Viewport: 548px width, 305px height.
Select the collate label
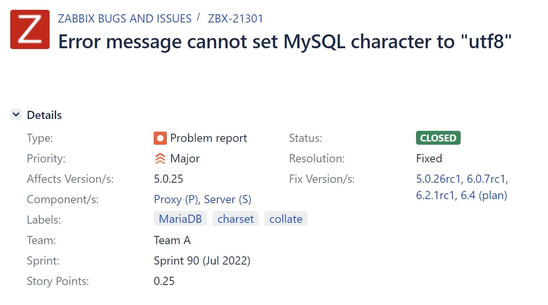click(x=286, y=218)
